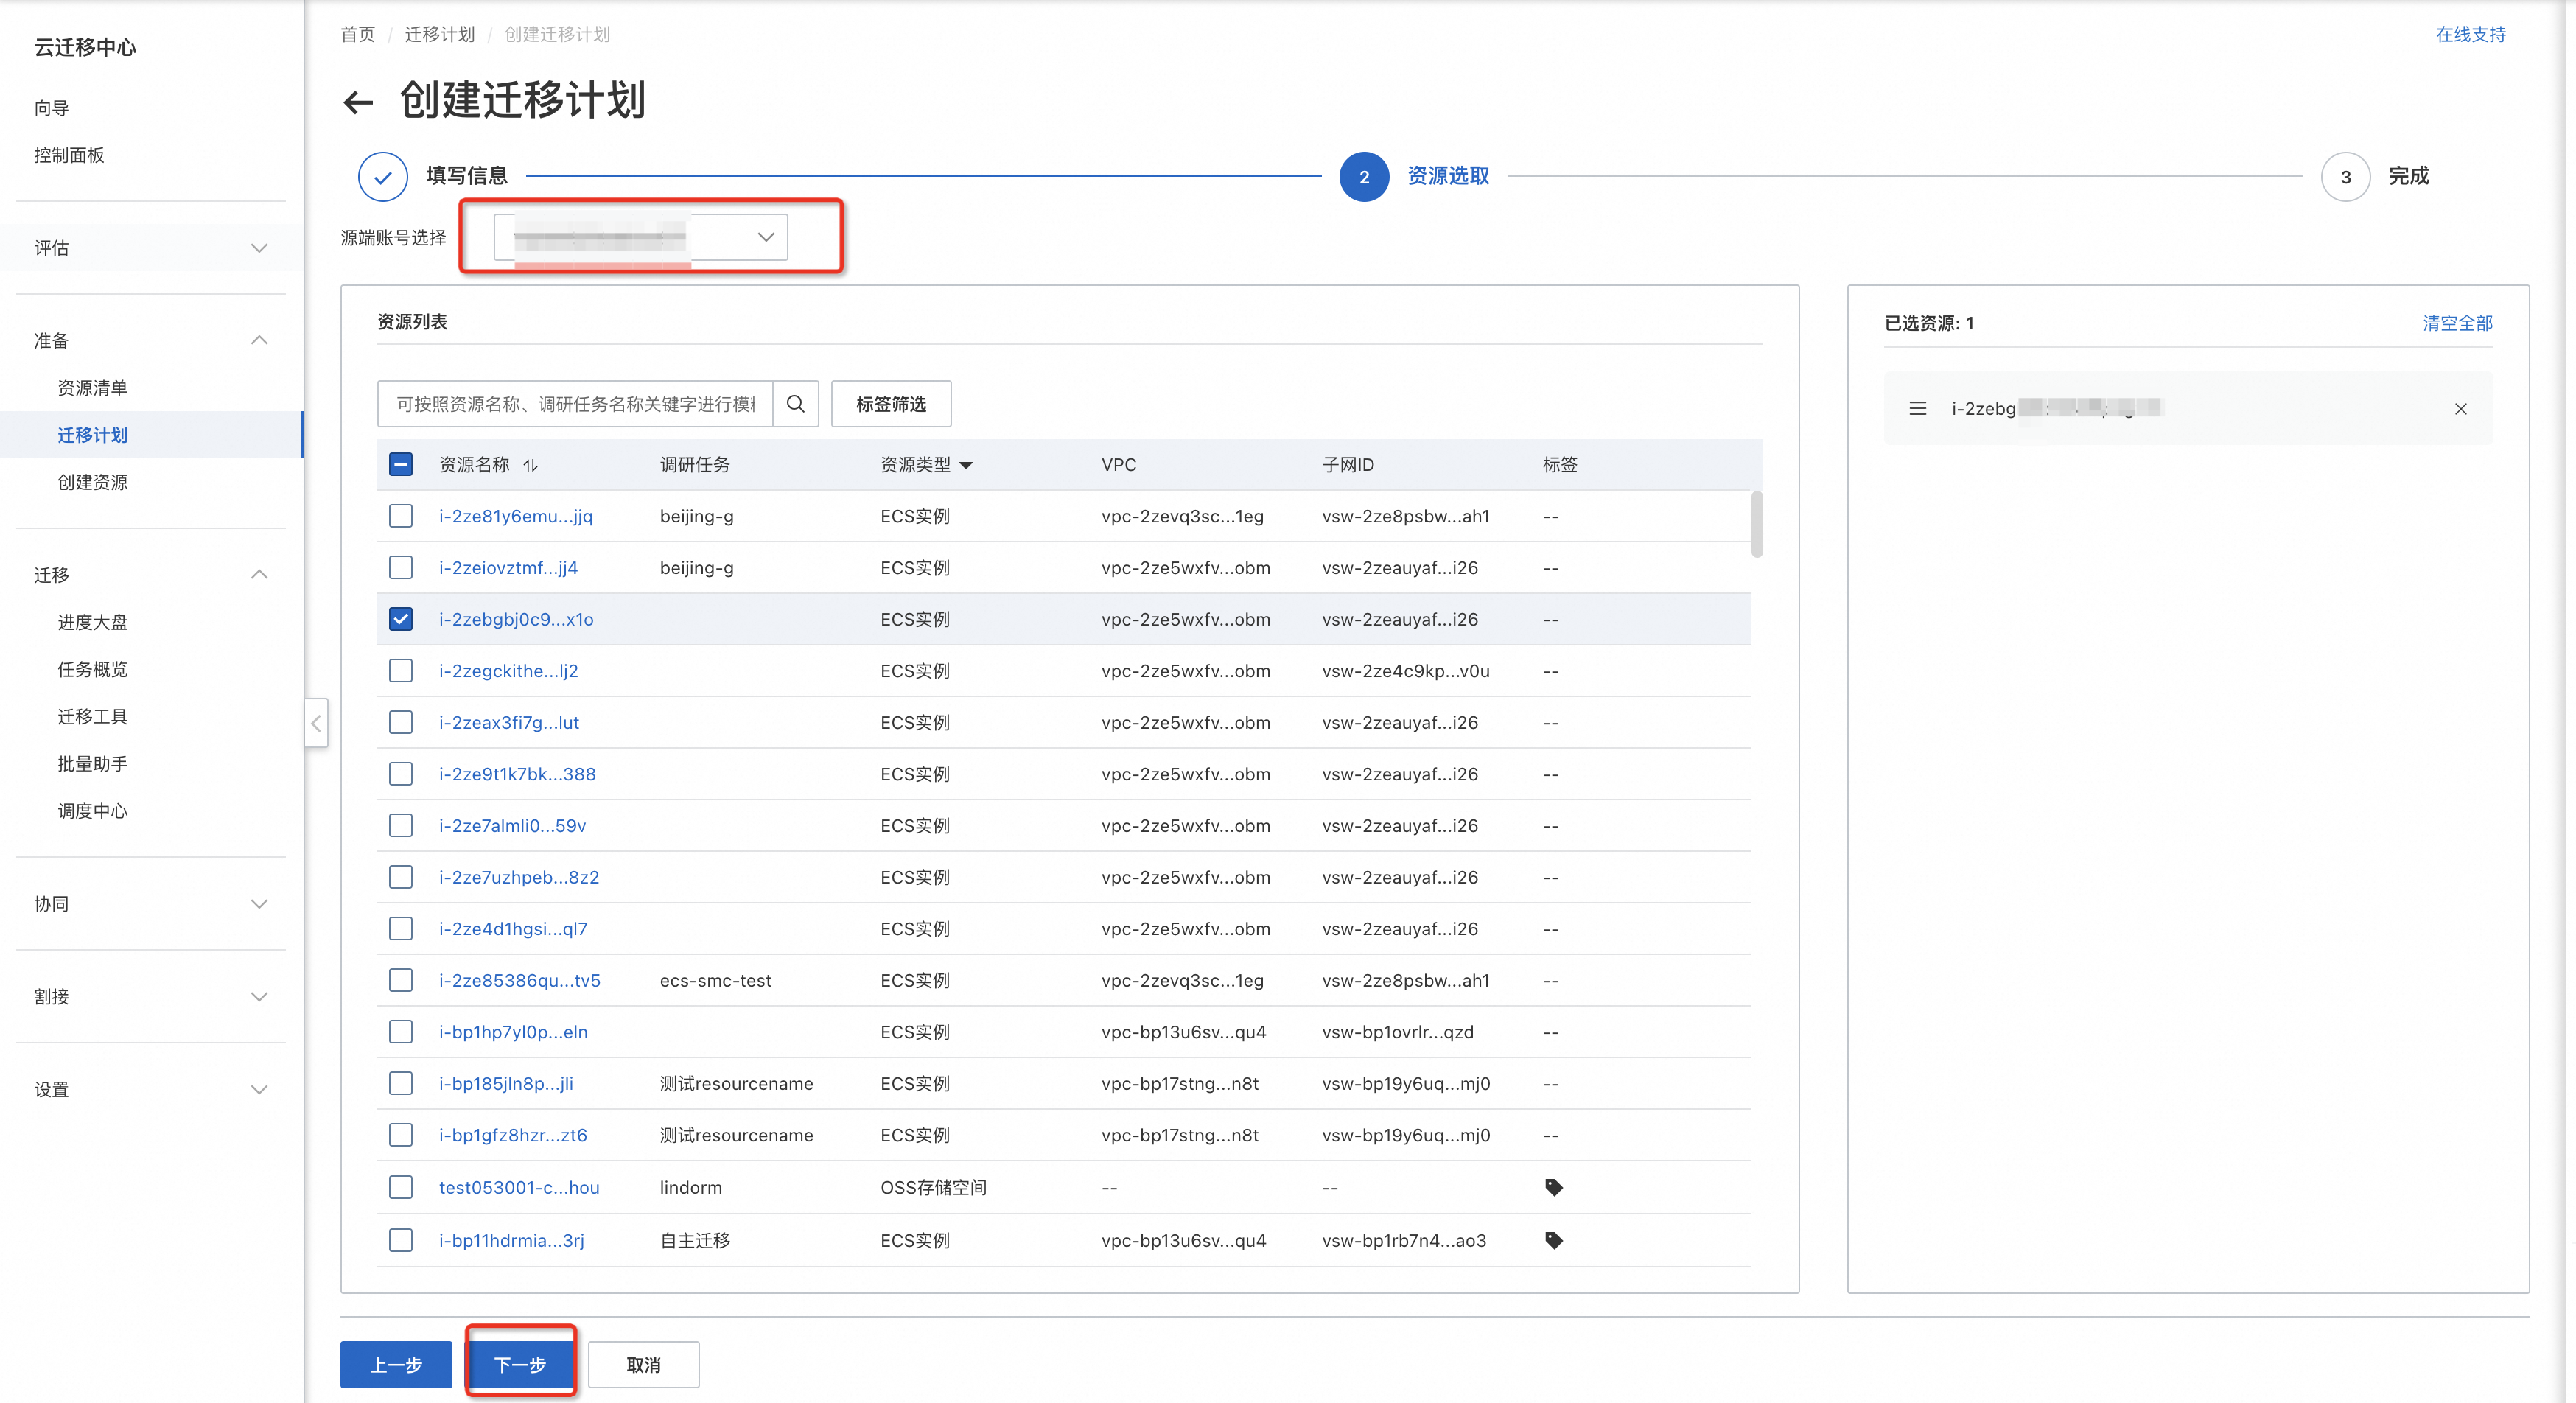Check the box for i-bp185jln8p...jli
Image resolution: width=2576 pixels, height=1403 pixels.
401,1084
